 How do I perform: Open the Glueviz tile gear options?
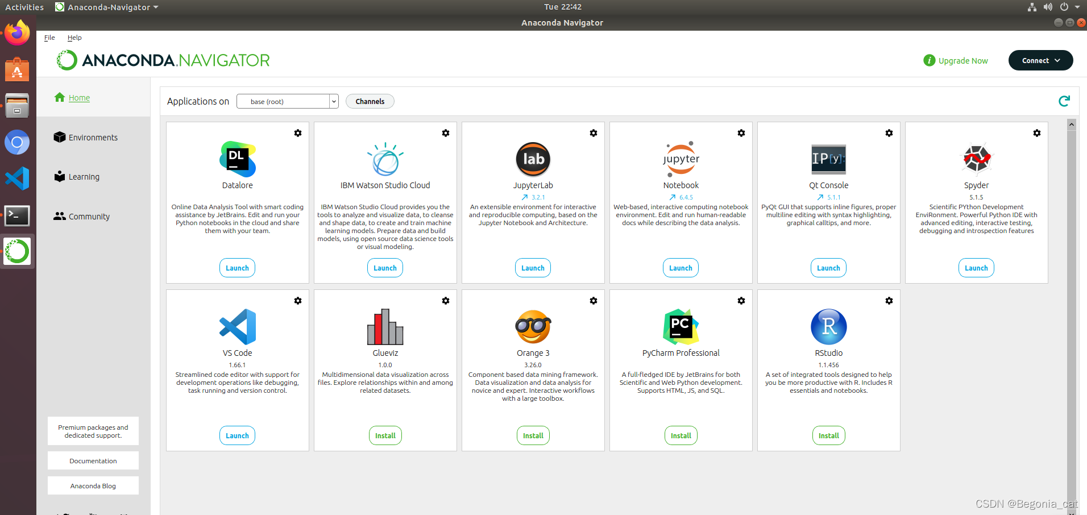(x=446, y=301)
